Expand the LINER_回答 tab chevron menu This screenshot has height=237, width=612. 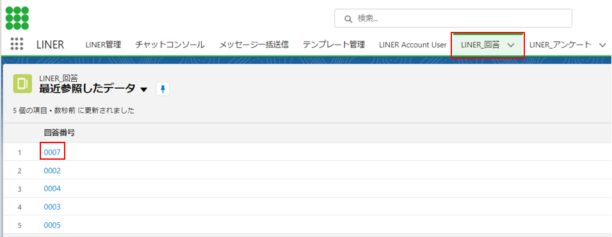click(x=511, y=45)
